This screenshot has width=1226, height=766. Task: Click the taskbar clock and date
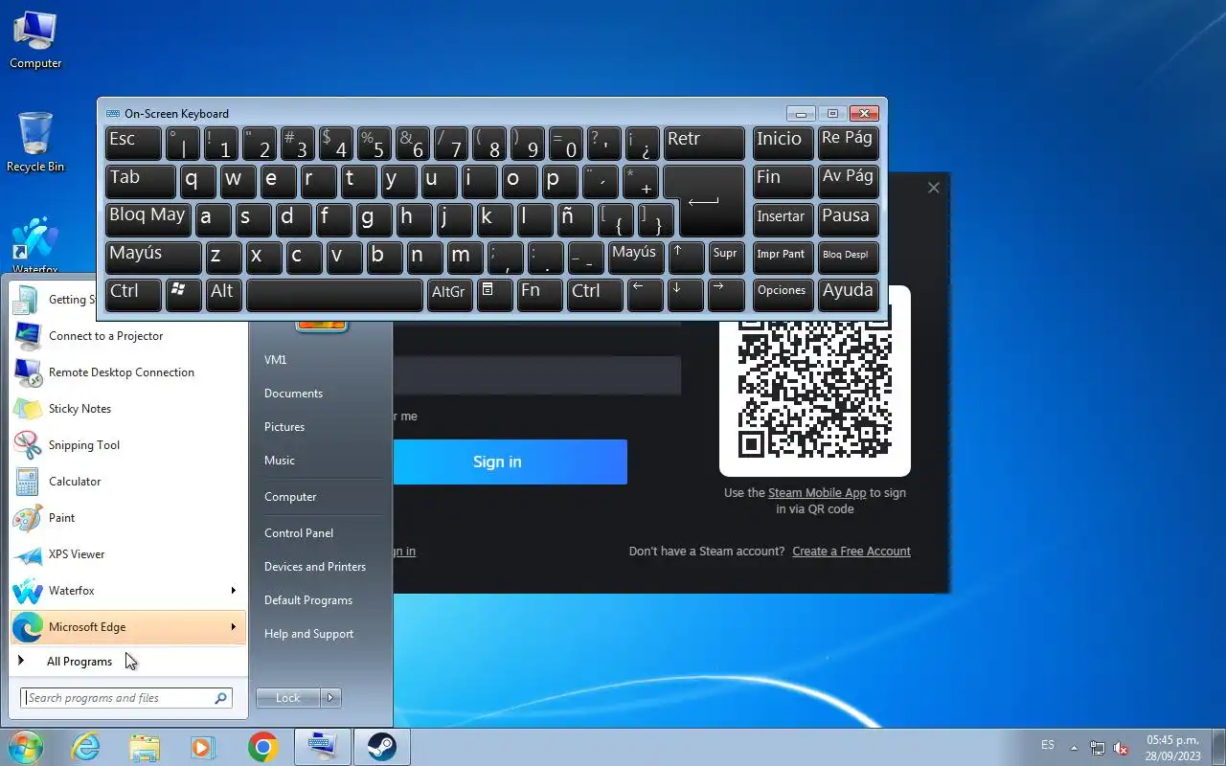coord(1172,748)
